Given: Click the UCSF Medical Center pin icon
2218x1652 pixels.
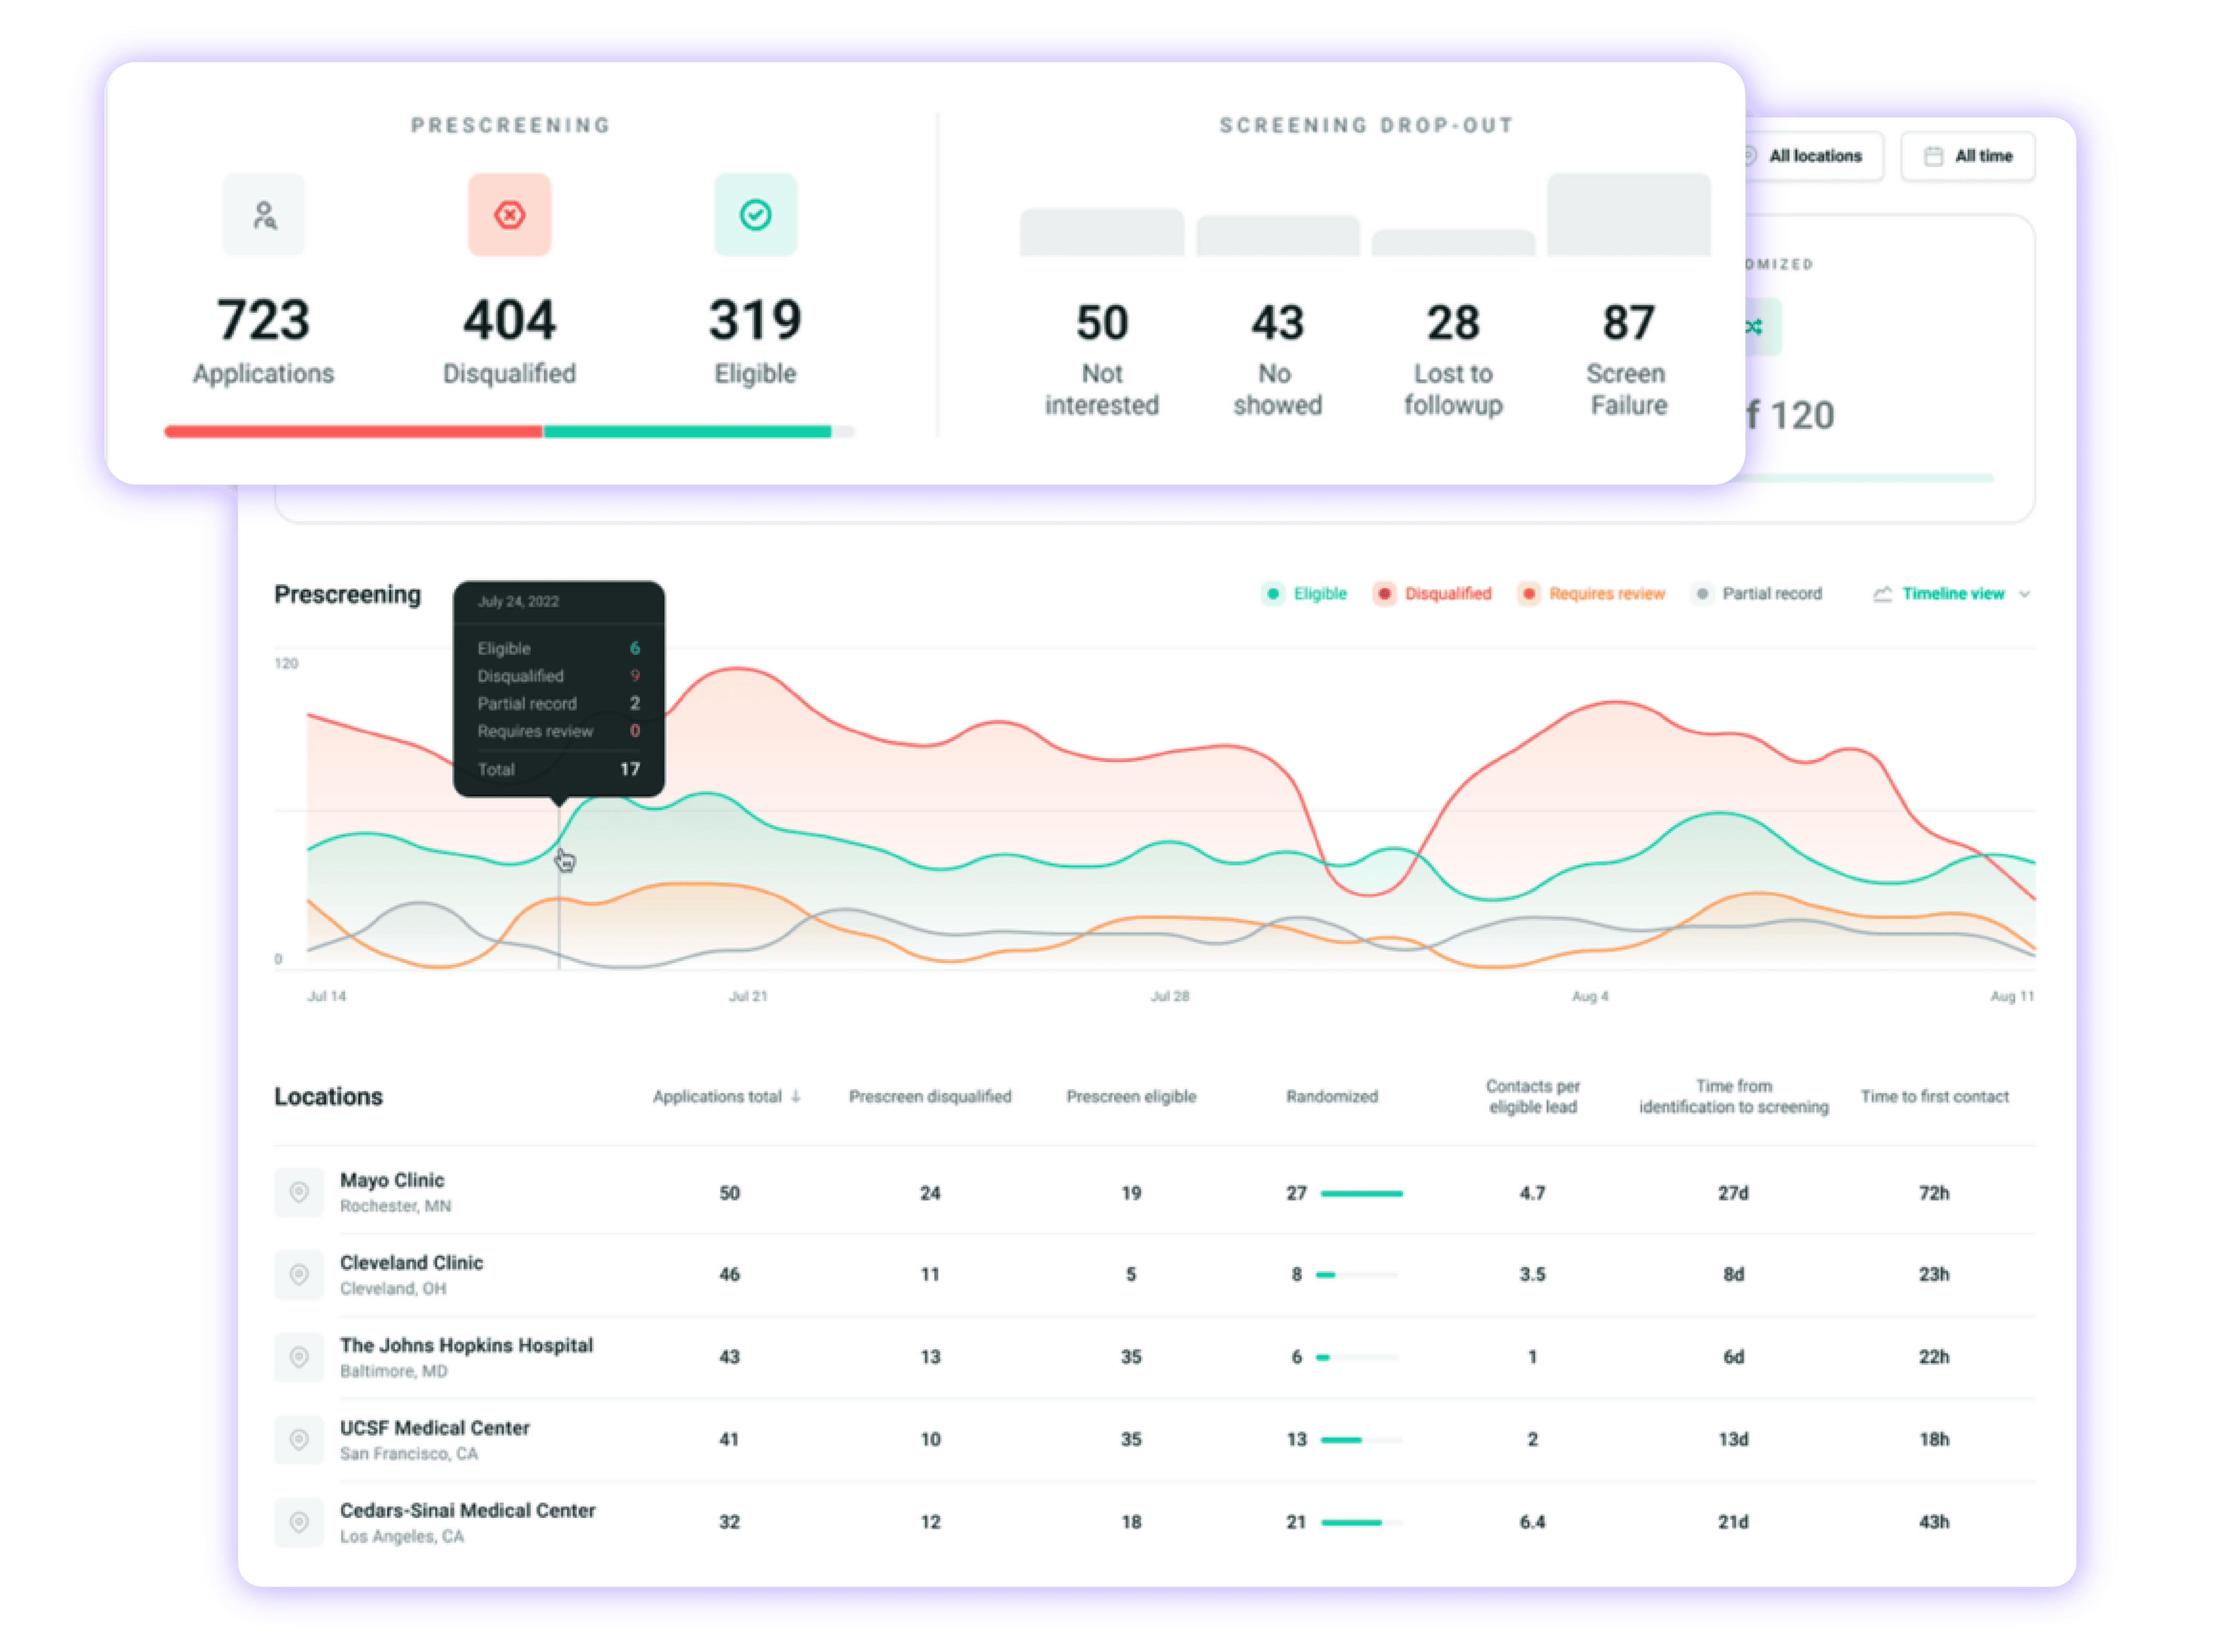Looking at the screenshot, I should (299, 1439).
